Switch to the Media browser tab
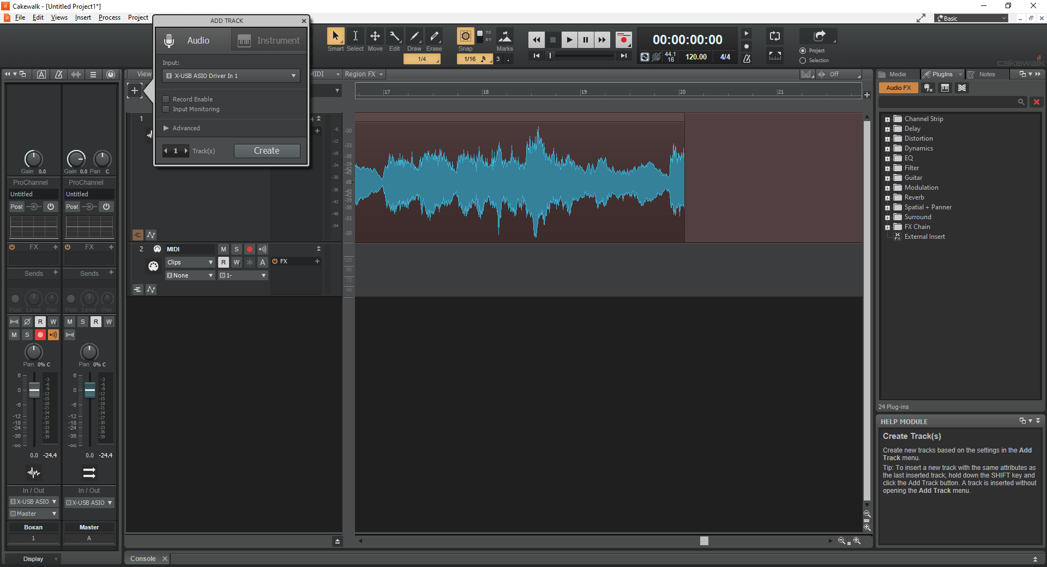 point(897,74)
